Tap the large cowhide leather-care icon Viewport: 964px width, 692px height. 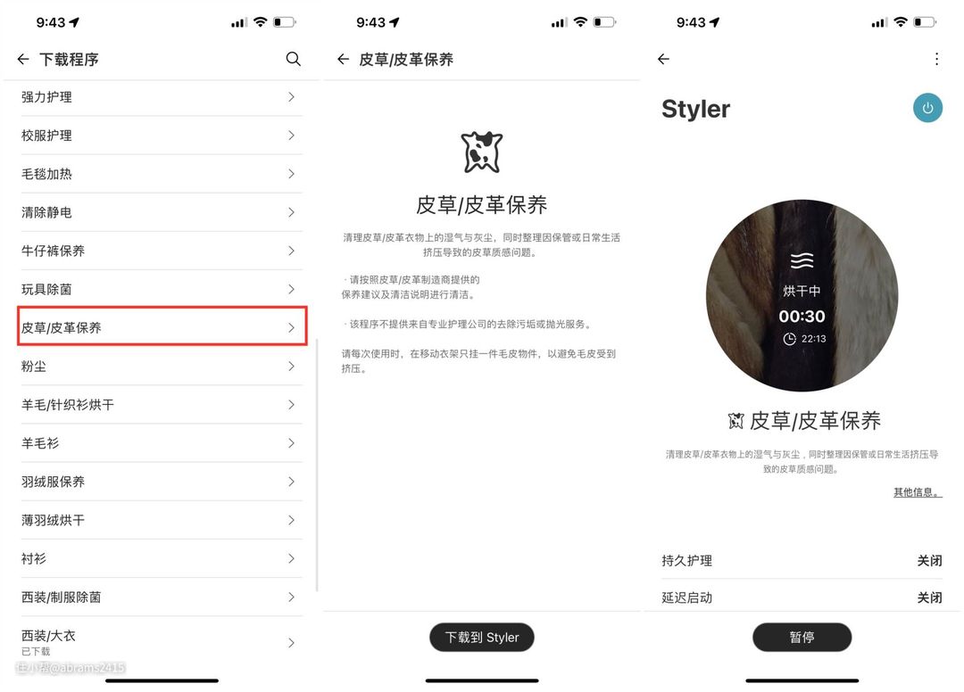pyautogui.click(x=481, y=152)
